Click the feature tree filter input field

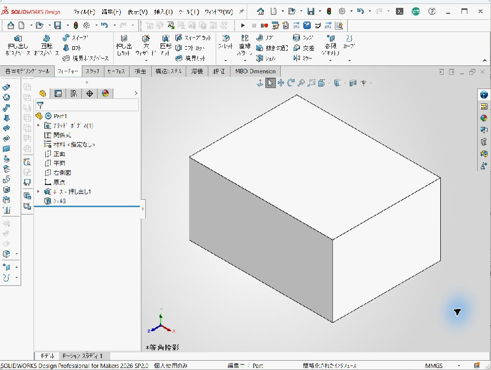(87, 105)
